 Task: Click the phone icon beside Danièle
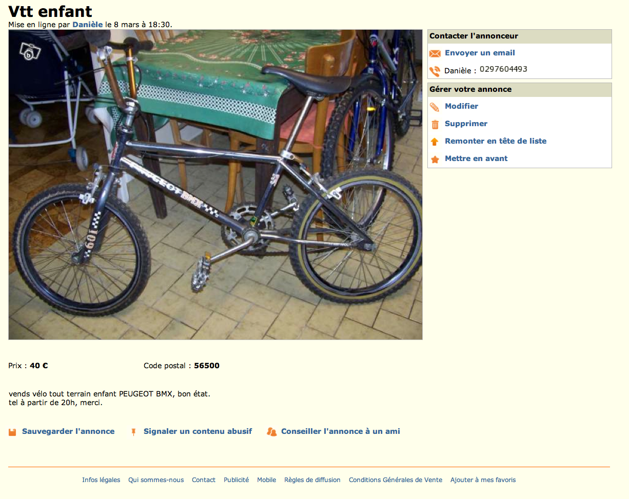pyautogui.click(x=435, y=71)
